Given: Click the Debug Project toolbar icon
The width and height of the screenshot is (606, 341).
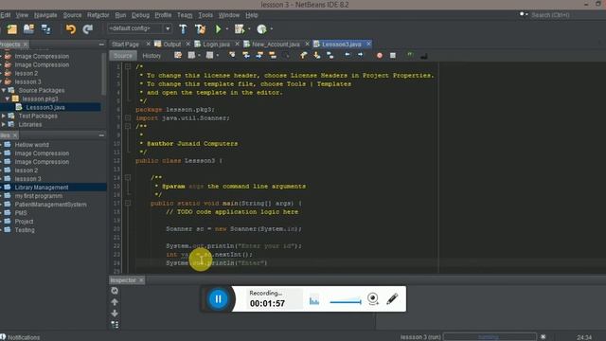Looking at the screenshot, I should [240, 29].
